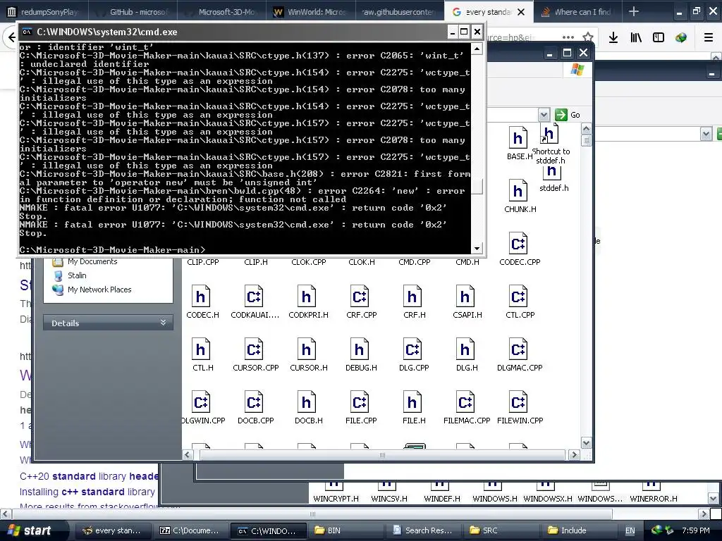Open a new Firefox tab
Image resolution: width=722 pixels, height=541 pixels.
(634, 11)
